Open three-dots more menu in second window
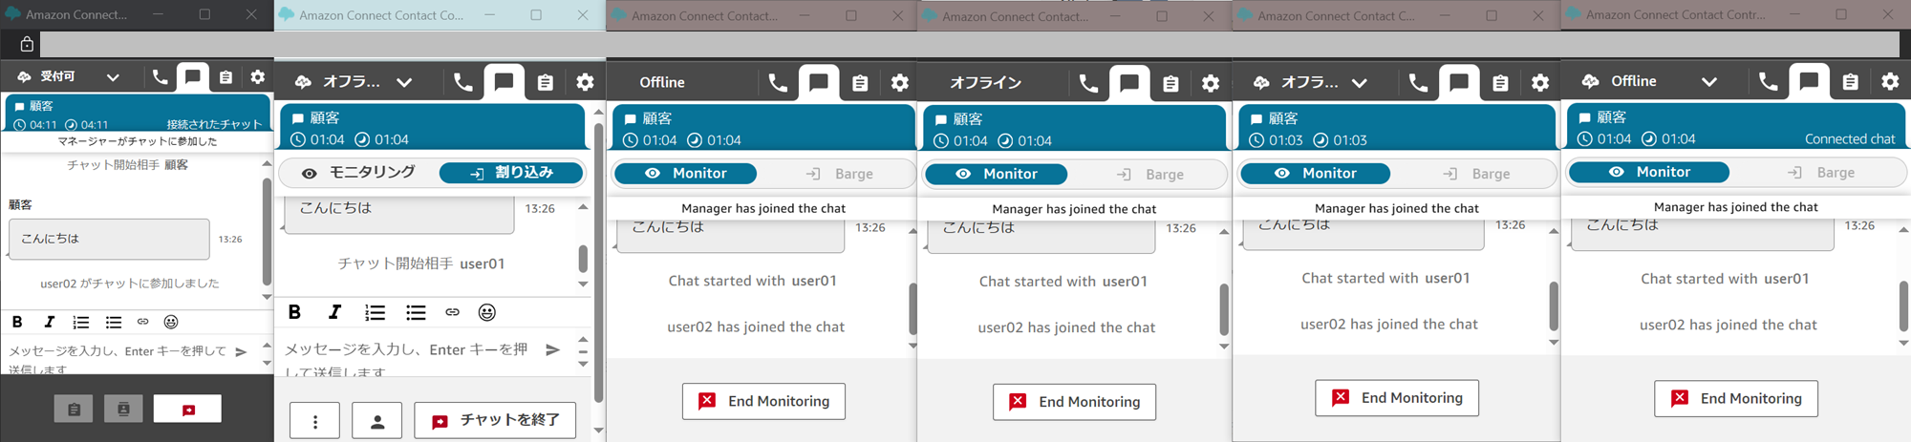This screenshot has width=1911, height=442. pos(314,421)
